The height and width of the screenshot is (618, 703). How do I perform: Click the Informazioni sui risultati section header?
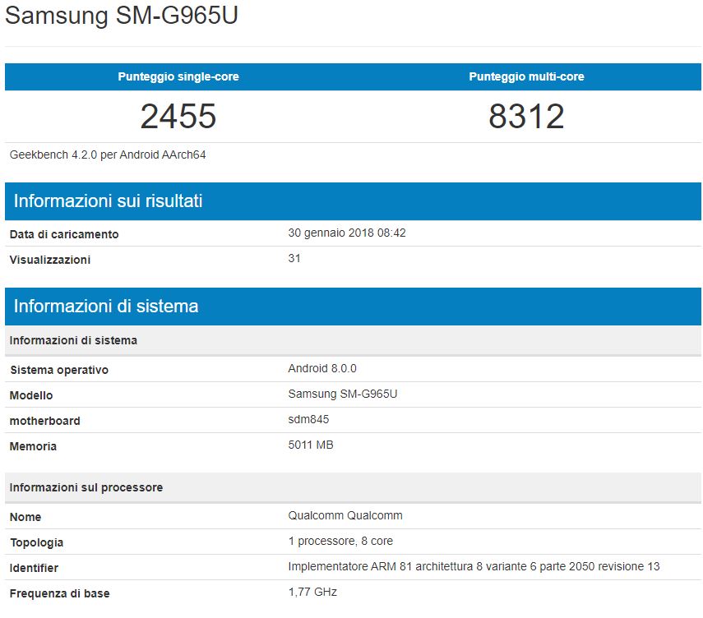(x=108, y=201)
